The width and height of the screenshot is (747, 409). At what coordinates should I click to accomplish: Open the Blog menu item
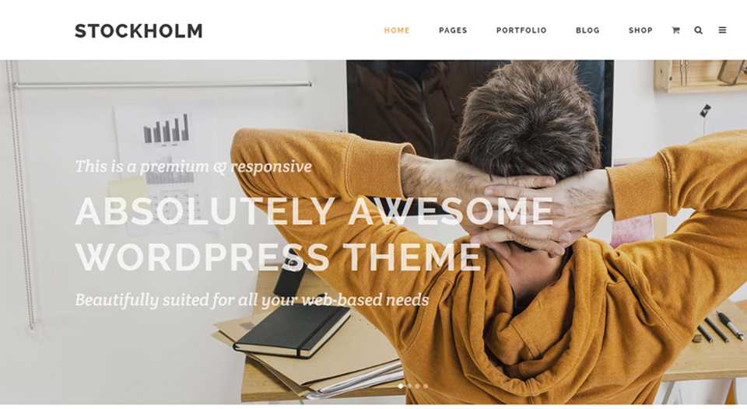coord(588,30)
